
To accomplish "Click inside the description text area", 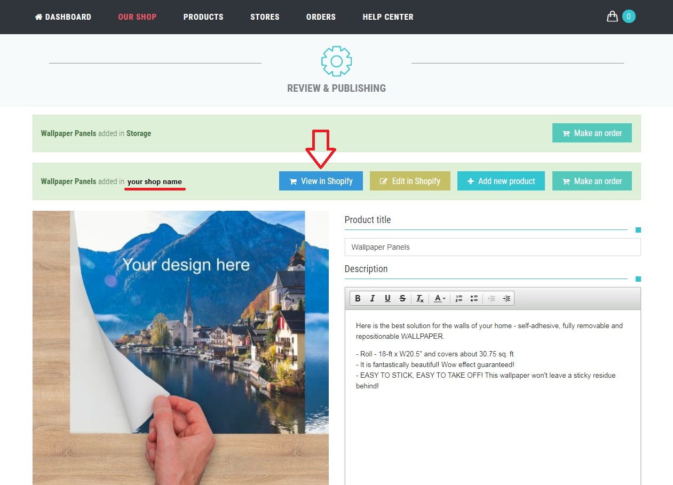I will pyautogui.click(x=493, y=397).
